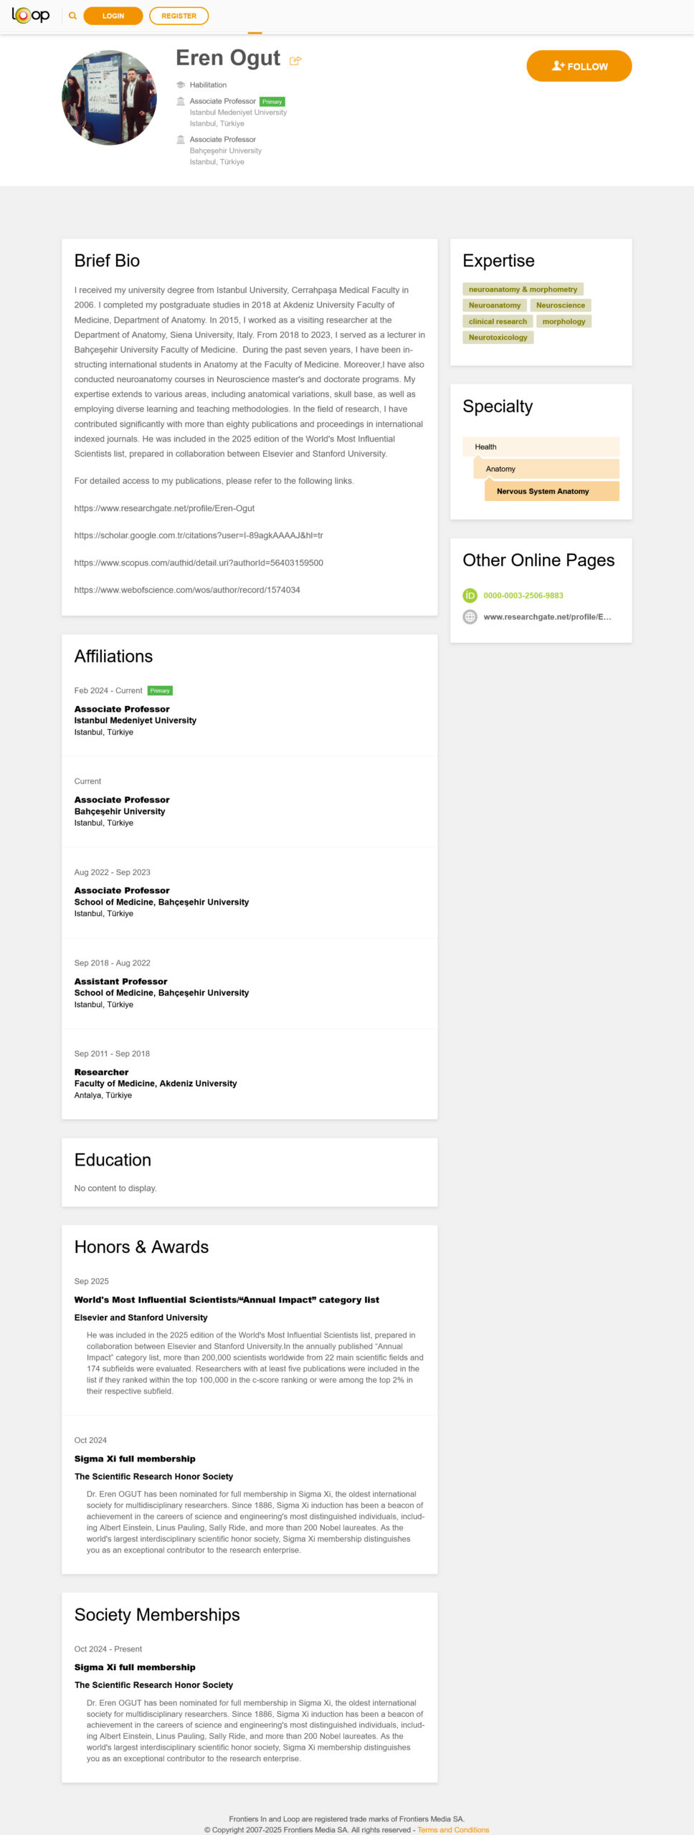Open search with magnifier icon

point(72,16)
